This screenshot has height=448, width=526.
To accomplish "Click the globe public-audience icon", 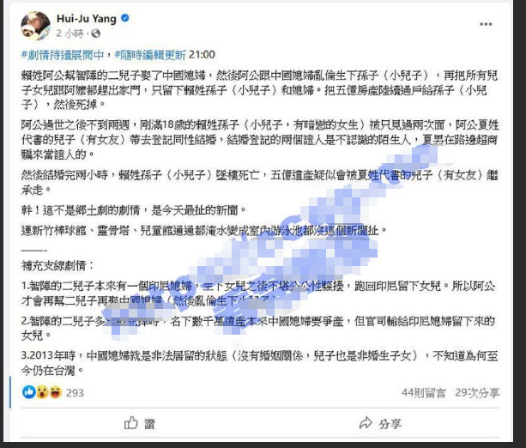I will click(96, 33).
